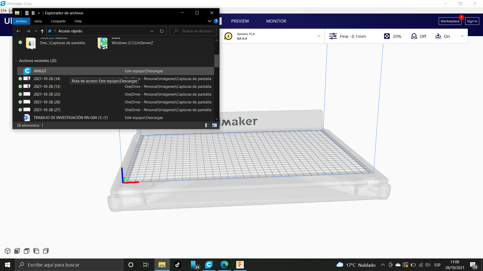Click the Sign in button
This screenshot has width=483, height=271.
472,21
